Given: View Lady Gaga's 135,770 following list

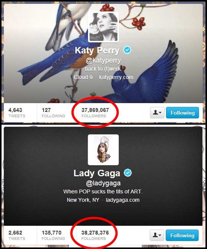Looking at the screenshot, I should pos(53,235).
